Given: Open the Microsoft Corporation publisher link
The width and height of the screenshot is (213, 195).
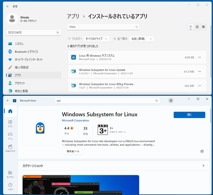Looking at the screenshot, I should pyautogui.click(x=75, y=121).
